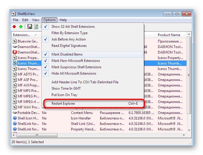Click the green enable-items toolbar icon
The image size is (203, 155).
coord(21,27)
